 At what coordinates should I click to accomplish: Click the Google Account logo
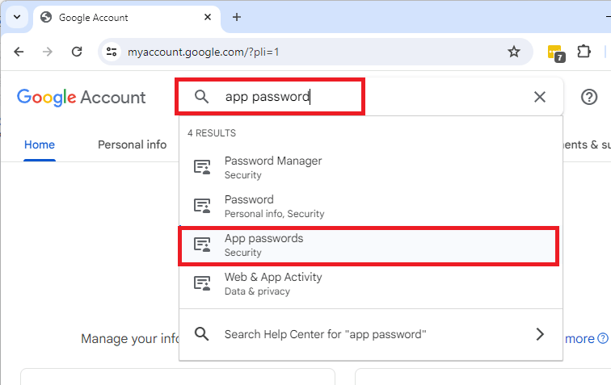click(81, 98)
